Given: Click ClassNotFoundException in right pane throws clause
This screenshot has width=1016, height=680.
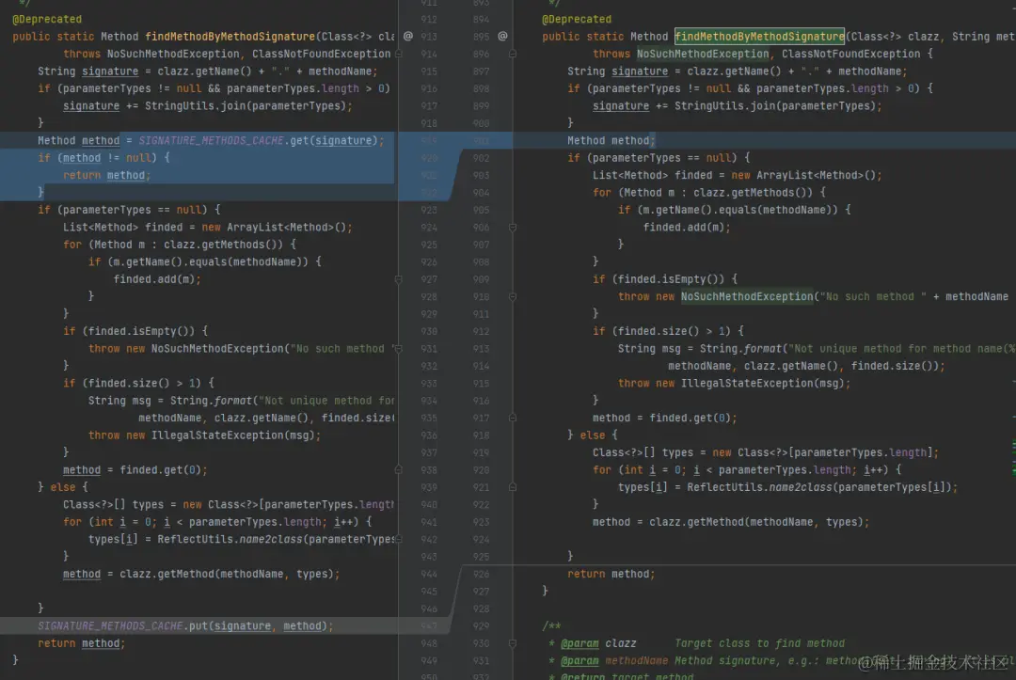Looking at the screenshot, I should coord(850,54).
